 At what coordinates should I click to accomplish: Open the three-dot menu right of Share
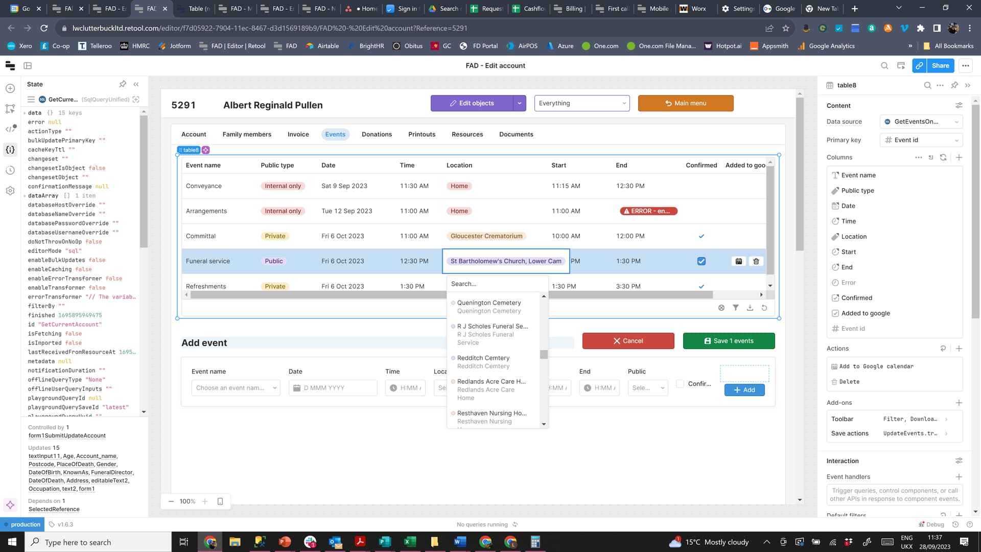click(965, 65)
